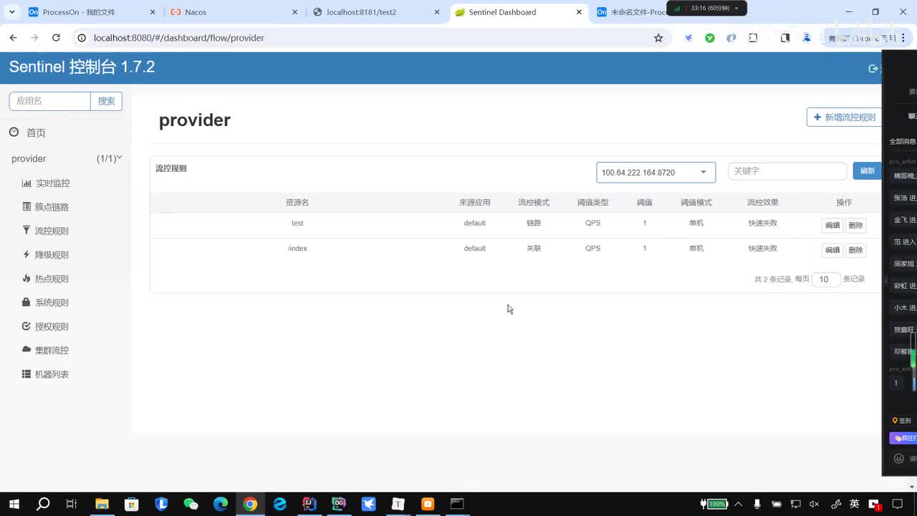View site information for localhost

click(82, 38)
